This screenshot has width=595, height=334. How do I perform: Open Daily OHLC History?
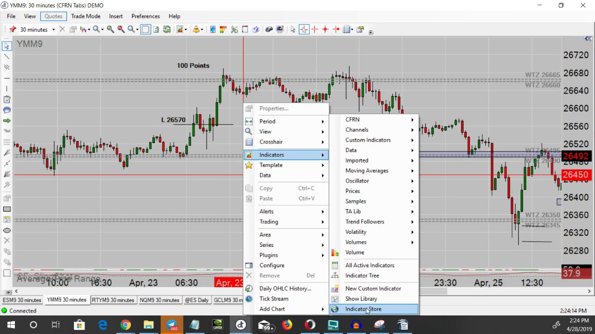click(286, 289)
